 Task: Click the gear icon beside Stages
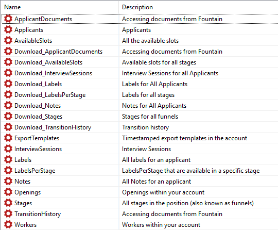click(x=8, y=203)
